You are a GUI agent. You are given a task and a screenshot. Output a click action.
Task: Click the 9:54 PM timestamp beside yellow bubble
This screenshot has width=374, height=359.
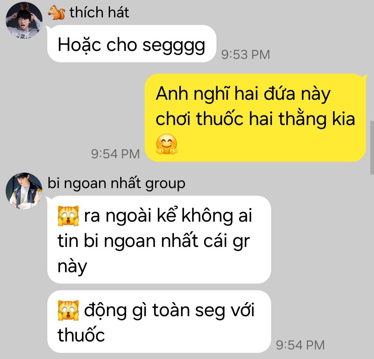click(x=115, y=154)
